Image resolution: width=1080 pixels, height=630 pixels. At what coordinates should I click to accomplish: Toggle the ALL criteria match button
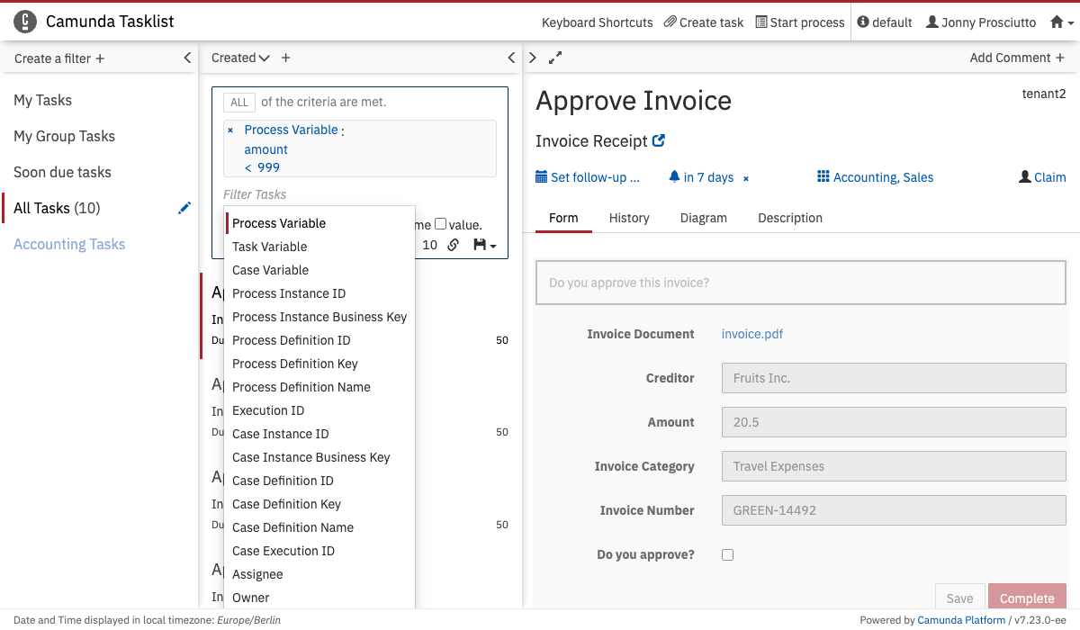(x=239, y=103)
